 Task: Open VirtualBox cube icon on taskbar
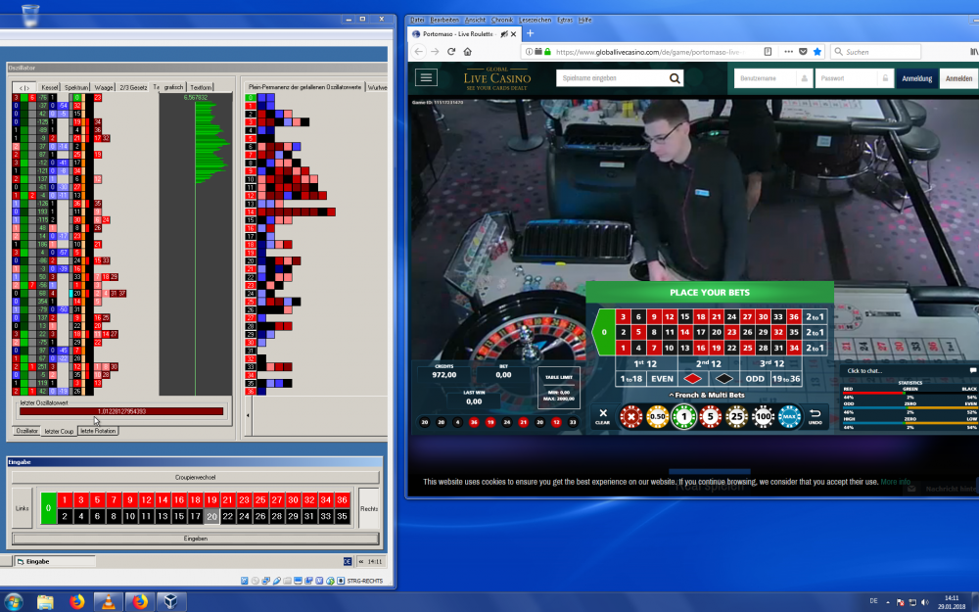[x=170, y=601]
